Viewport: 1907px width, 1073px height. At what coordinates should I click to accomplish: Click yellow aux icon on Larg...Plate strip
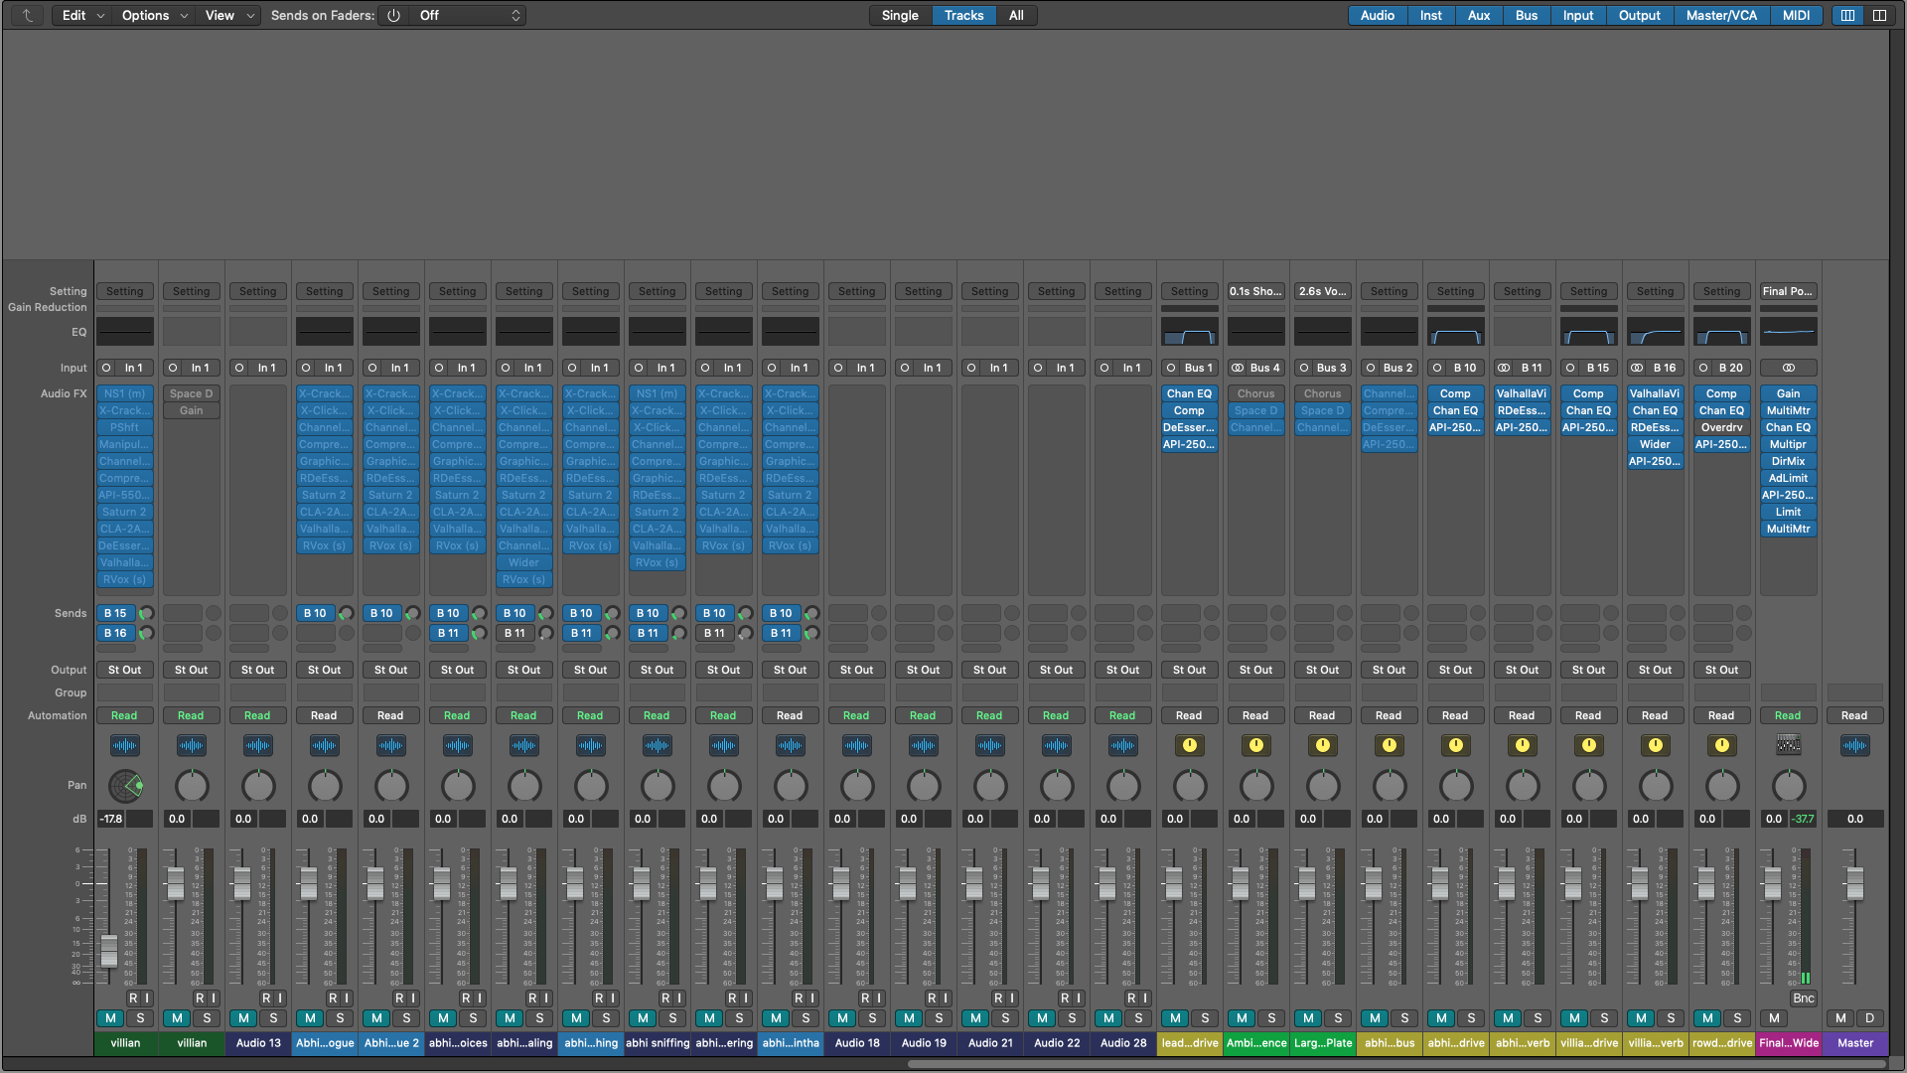coord(1322,745)
